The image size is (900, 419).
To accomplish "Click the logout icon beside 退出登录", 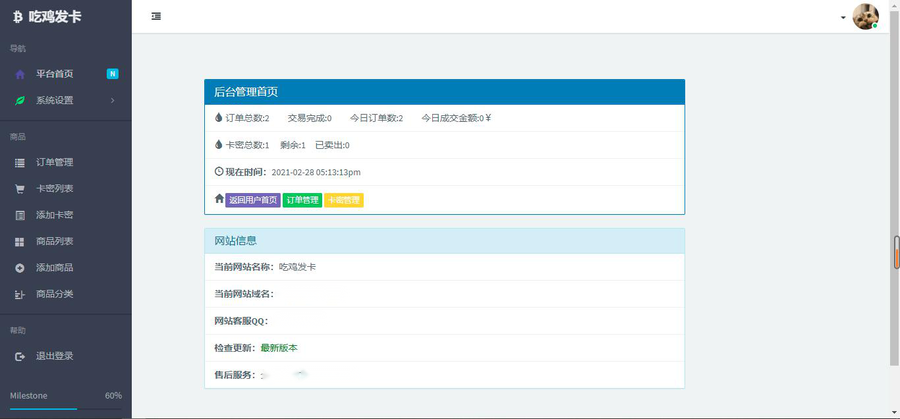I will point(20,356).
